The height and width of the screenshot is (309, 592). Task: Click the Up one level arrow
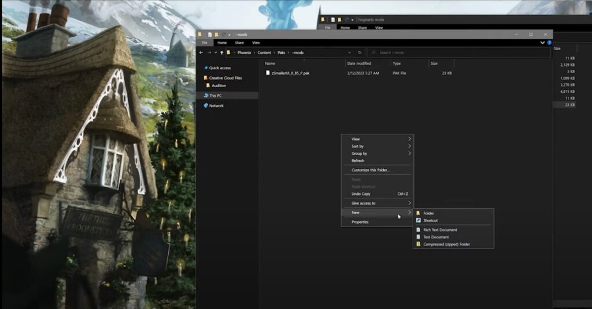[221, 52]
